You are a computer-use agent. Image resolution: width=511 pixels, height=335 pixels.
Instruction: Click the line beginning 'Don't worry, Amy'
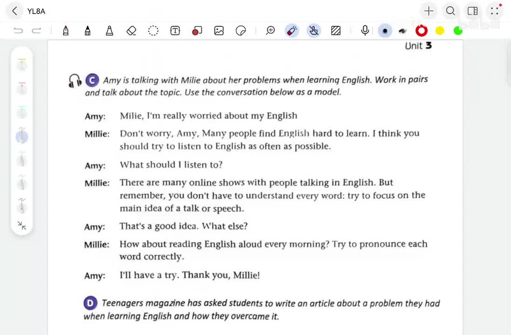(x=269, y=134)
